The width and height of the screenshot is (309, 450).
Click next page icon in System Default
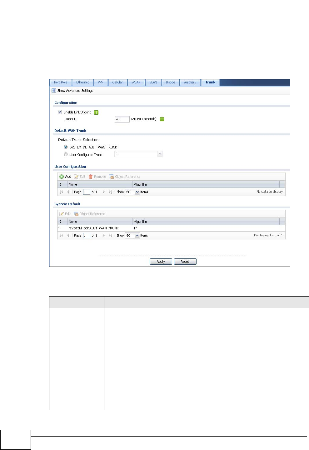tap(103, 235)
